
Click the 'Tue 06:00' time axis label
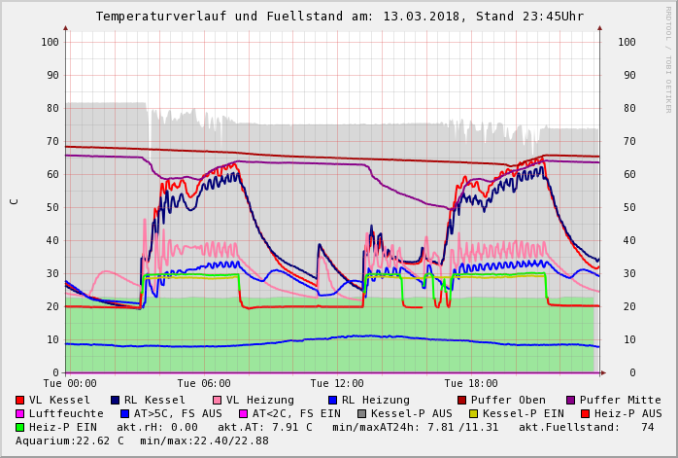(x=204, y=384)
